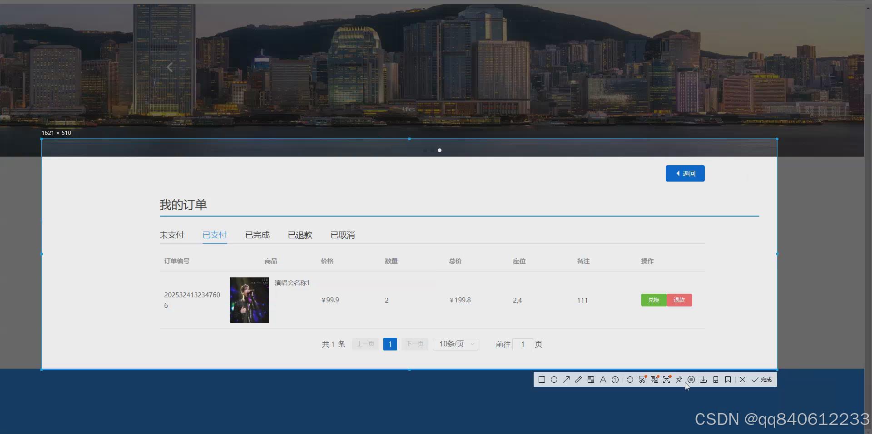Switch to the 已退款 tab

click(x=300, y=235)
